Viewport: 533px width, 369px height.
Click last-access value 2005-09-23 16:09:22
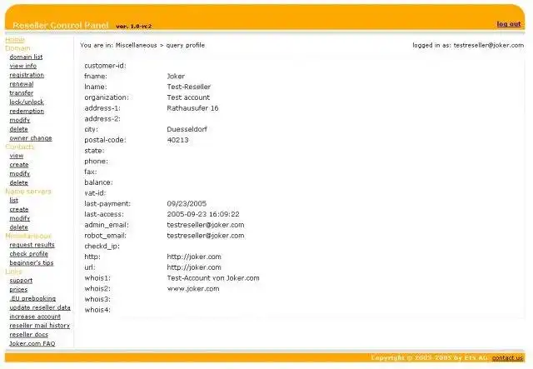[203, 214]
